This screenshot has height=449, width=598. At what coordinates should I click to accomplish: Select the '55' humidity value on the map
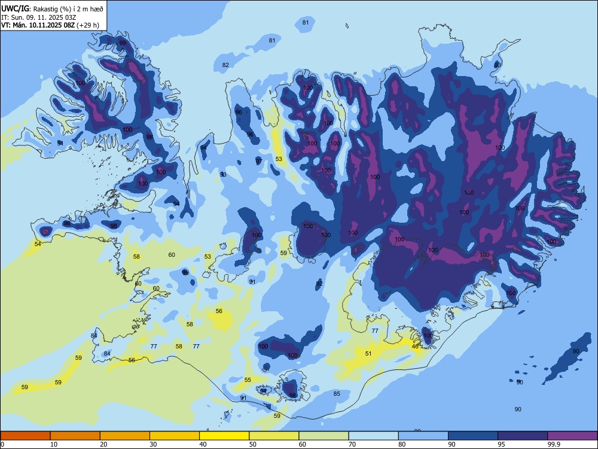pyautogui.click(x=248, y=380)
